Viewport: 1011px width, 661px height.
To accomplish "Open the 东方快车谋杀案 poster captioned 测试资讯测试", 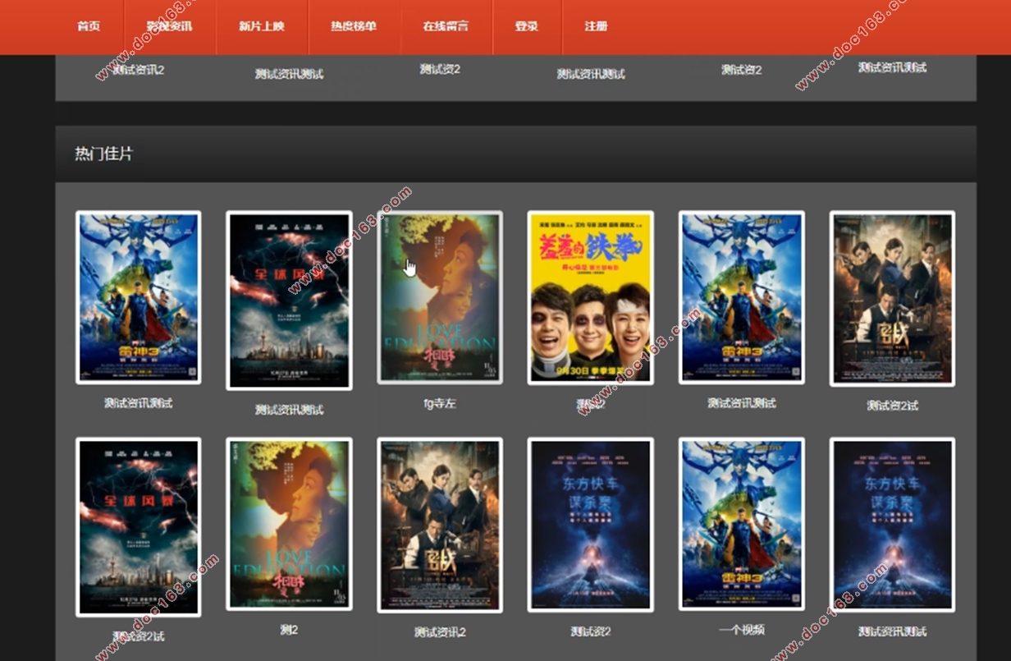I will 892,524.
